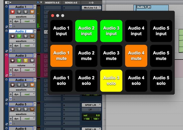
Task: Click the blue timebase circle icon on Audio 5
Action: pyautogui.click(x=11, y=123)
